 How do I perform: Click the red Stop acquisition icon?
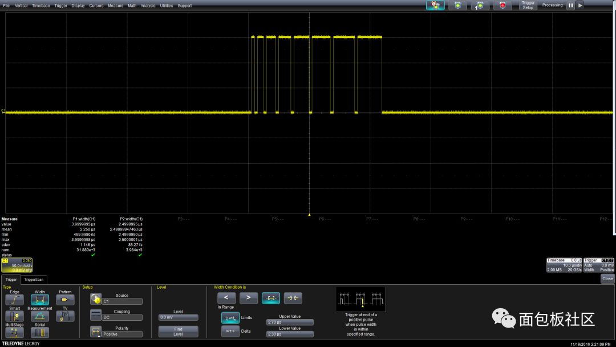[502, 5]
